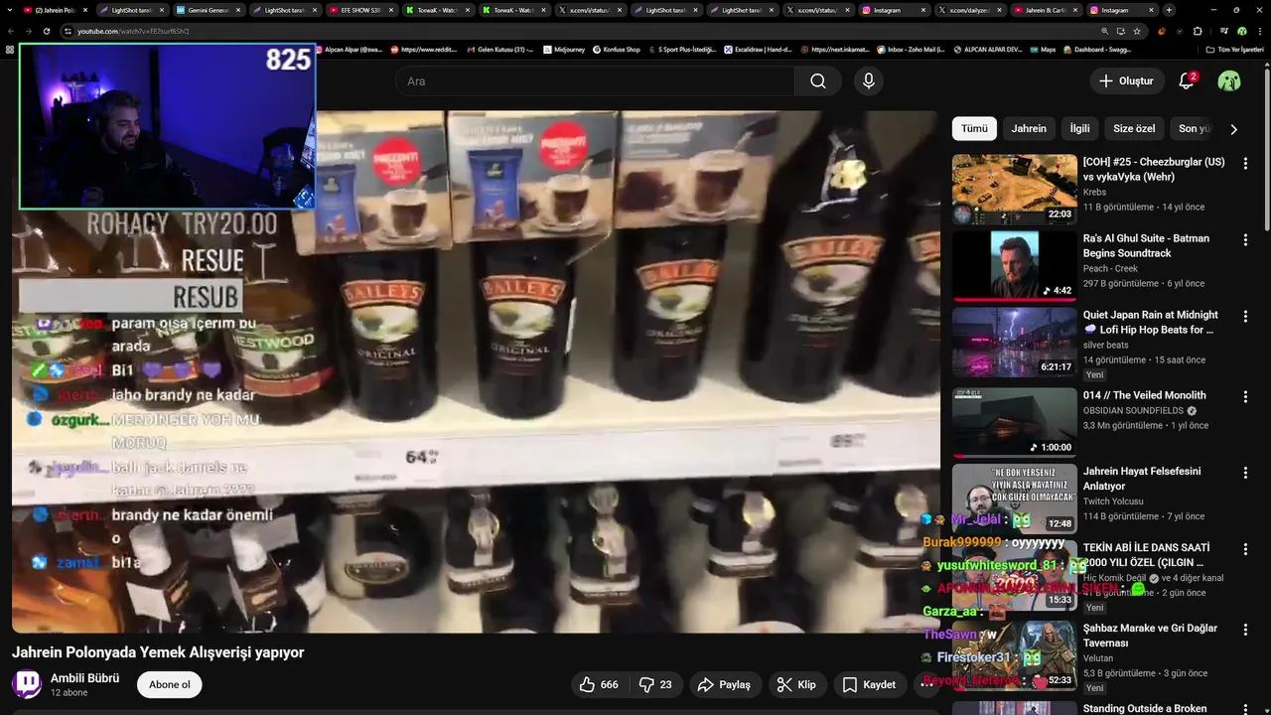Click the Oluştur create button
Screen dimensions: 1271x715
1127,81
